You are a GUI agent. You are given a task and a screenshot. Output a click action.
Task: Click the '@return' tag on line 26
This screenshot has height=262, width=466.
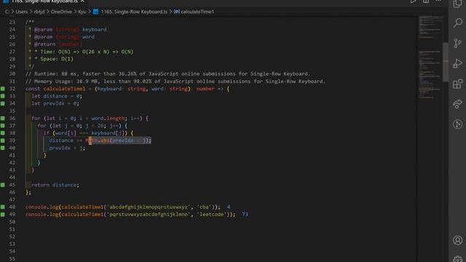(x=44, y=44)
